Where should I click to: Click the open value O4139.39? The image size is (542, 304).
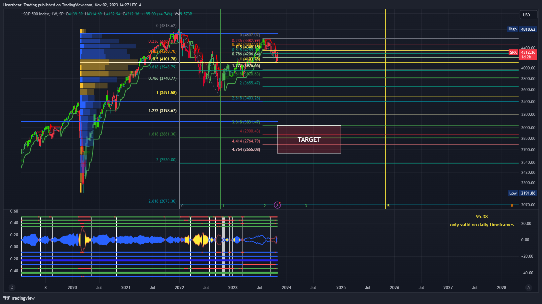[x=74, y=14]
